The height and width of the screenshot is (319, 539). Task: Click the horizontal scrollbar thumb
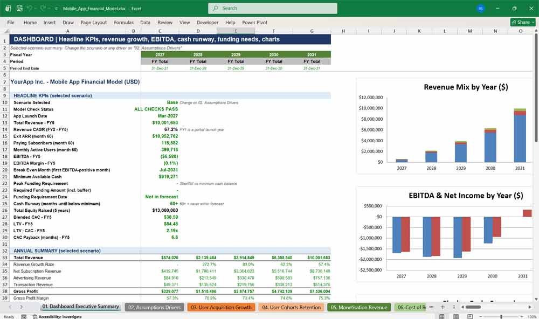[473, 307]
